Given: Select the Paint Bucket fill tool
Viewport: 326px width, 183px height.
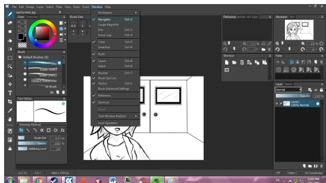Looking at the screenshot, I should click(x=10, y=41).
